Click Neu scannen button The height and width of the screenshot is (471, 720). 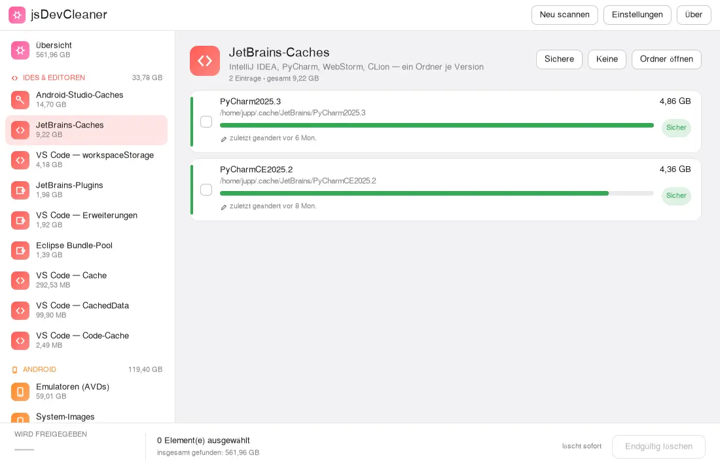click(564, 14)
